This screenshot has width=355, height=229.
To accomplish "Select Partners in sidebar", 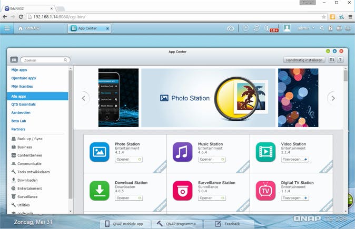I will coord(18,129).
